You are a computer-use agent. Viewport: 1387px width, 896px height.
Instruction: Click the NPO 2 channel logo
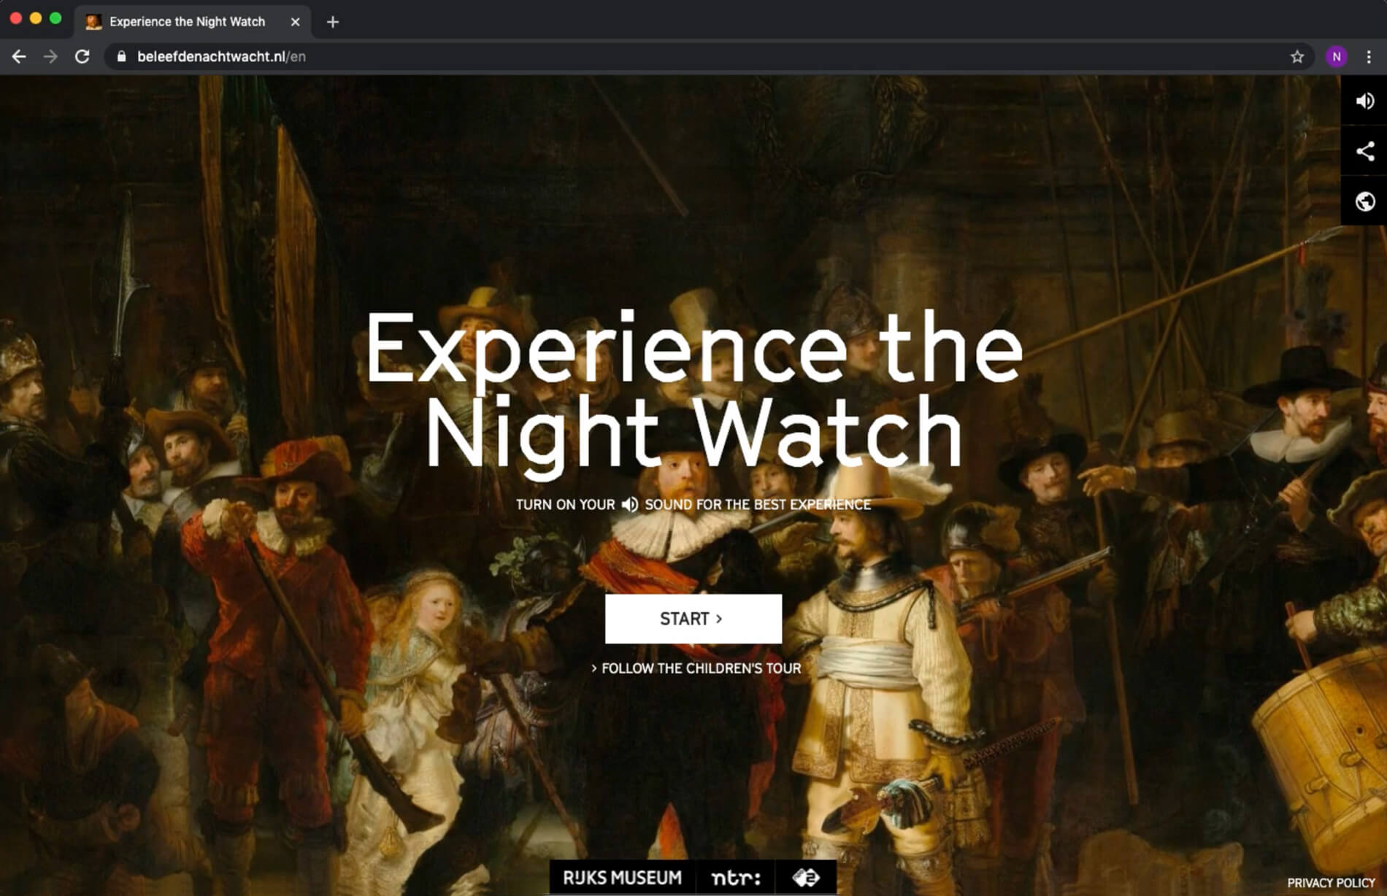pyautogui.click(x=806, y=878)
